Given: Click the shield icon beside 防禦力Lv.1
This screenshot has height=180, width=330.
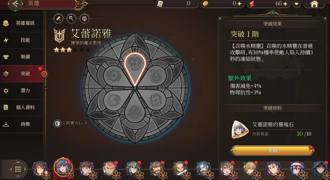Looking at the screenshot, I should point(57,123).
